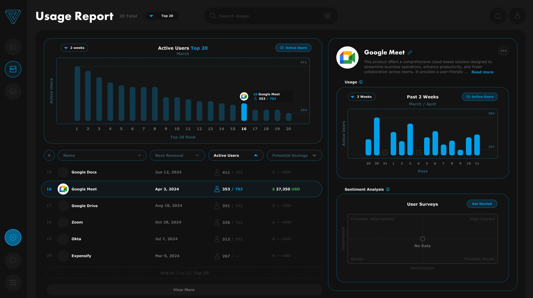Click the day 30 bar in usage chart
The width and height of the screenshot is (533, 298).
point(377,136)
